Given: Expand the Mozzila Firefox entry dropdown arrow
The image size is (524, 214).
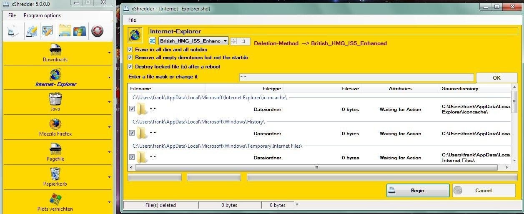Looking at the screenshot, I should 109,127.
